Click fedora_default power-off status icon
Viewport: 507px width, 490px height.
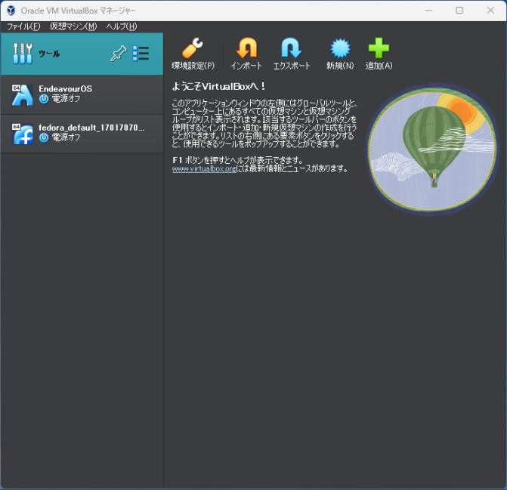click(44, 137)
